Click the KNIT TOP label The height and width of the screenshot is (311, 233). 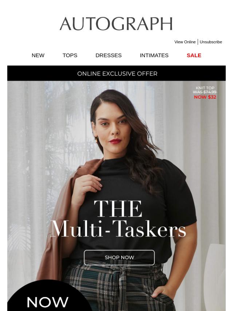[205, 88]
